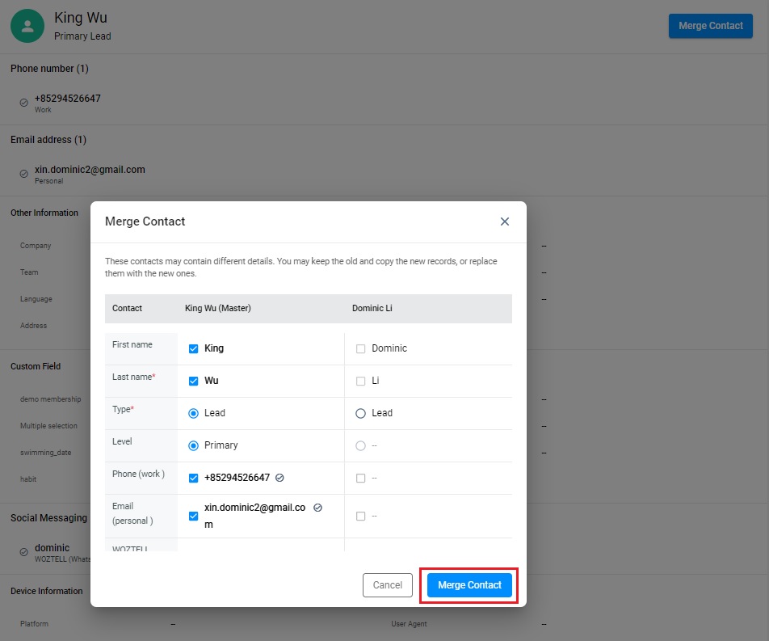Close the Merge Contact dialog with X

[505, 221]
